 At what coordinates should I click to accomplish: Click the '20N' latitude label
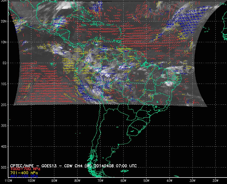(x=4, y=21)
